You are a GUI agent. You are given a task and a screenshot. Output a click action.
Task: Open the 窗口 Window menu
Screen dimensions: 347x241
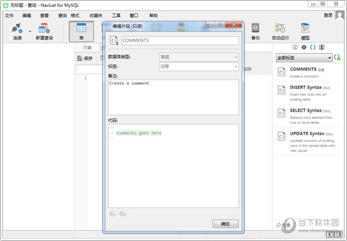pos(134,16)
